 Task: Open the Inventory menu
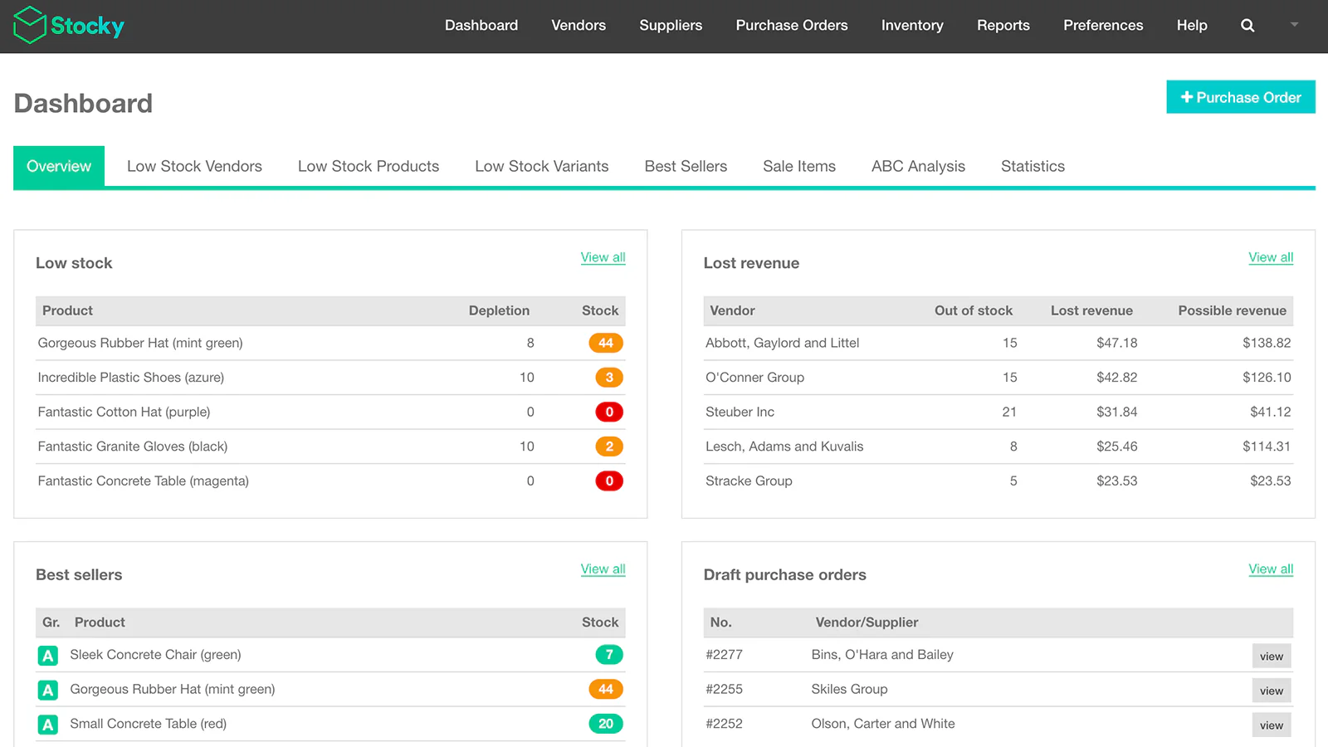[912, 25]
